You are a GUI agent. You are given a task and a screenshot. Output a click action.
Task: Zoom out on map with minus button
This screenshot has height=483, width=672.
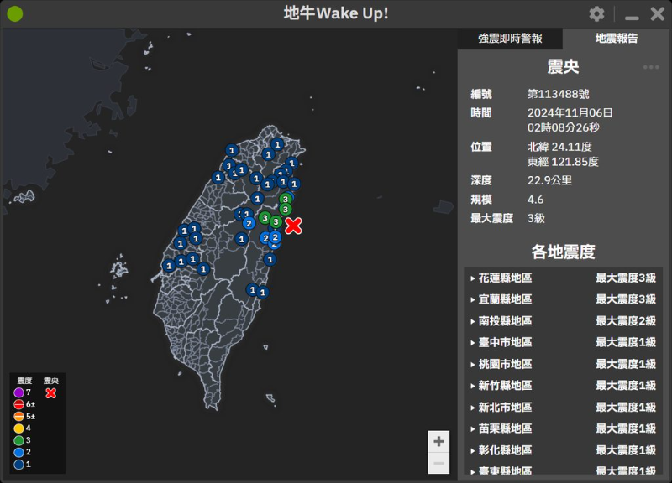tap(438, 463)
